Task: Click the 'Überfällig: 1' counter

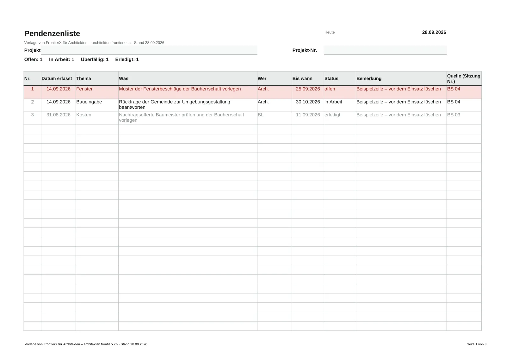Action: click(95, 59)
